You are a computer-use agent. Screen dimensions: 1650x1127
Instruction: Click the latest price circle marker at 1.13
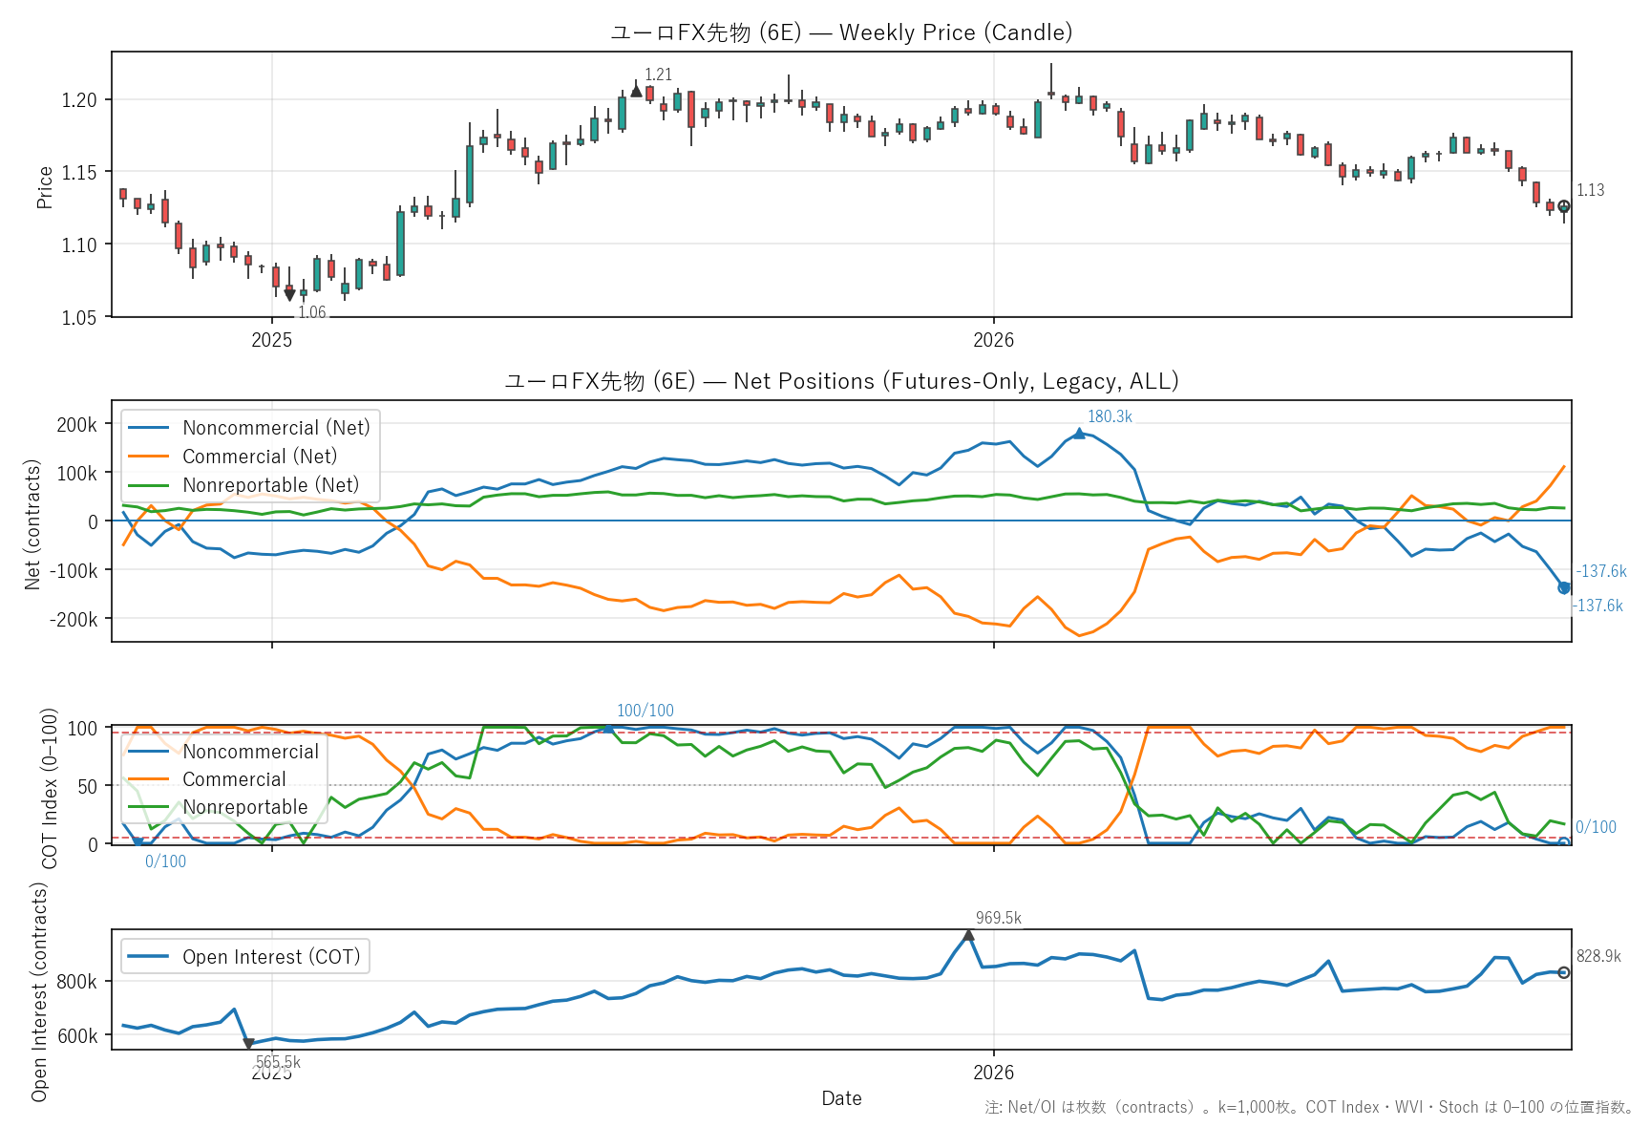[1564, 206]
